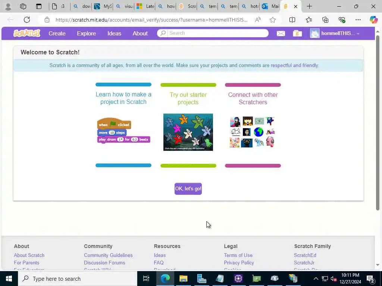Open the Workspaces icon in Edge
The height and width of the screenshot is (286, 382).
pyautogui.click(x=23, y=7)
